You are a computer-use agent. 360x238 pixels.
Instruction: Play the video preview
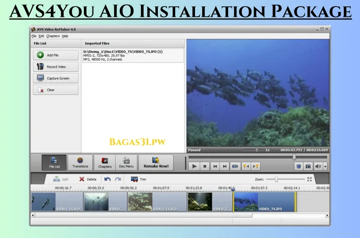click(x=194, y=166)
